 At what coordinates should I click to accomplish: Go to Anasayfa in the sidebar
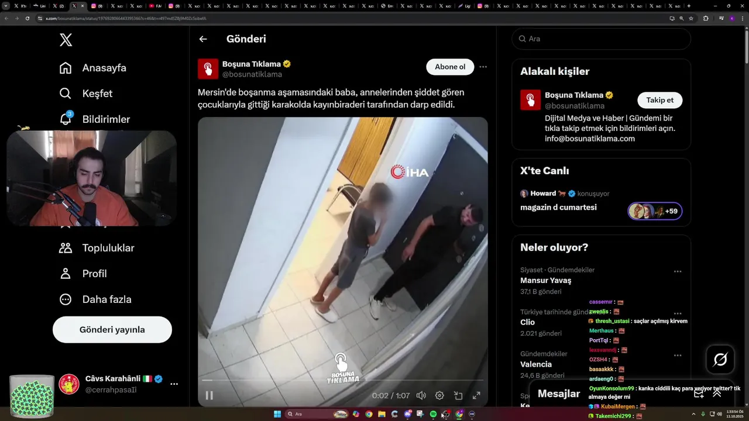pos(93,68)
